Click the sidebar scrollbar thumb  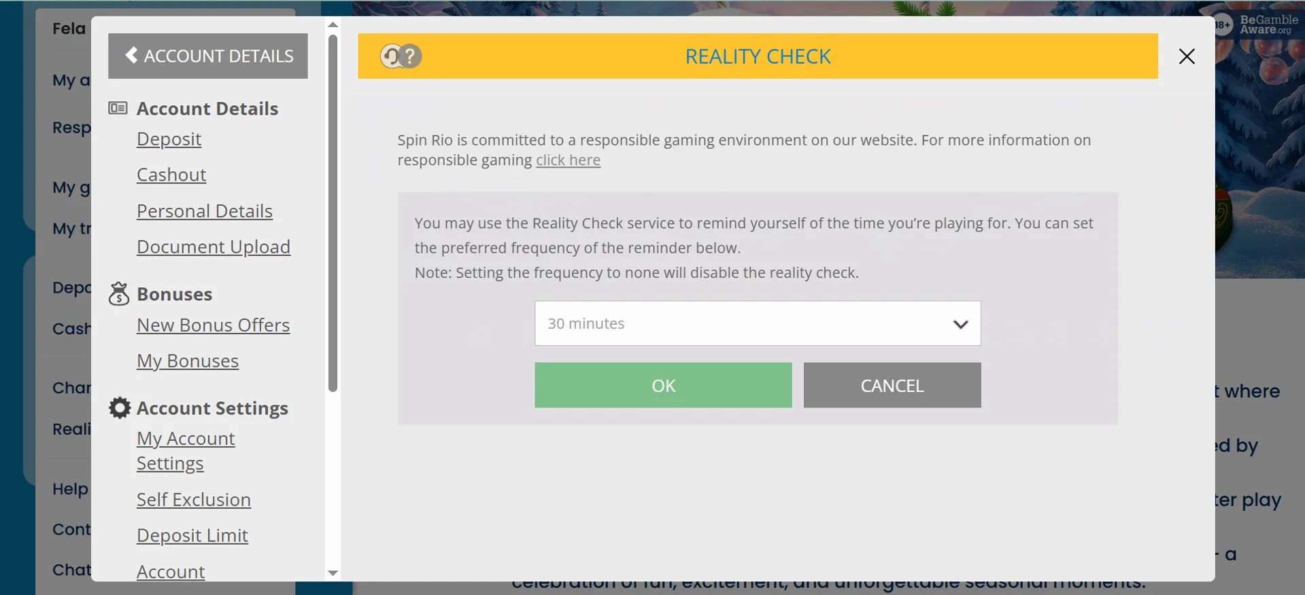(333, 213)
